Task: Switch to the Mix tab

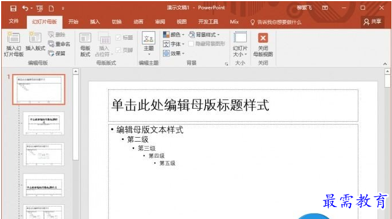Action: pos(234,22)
